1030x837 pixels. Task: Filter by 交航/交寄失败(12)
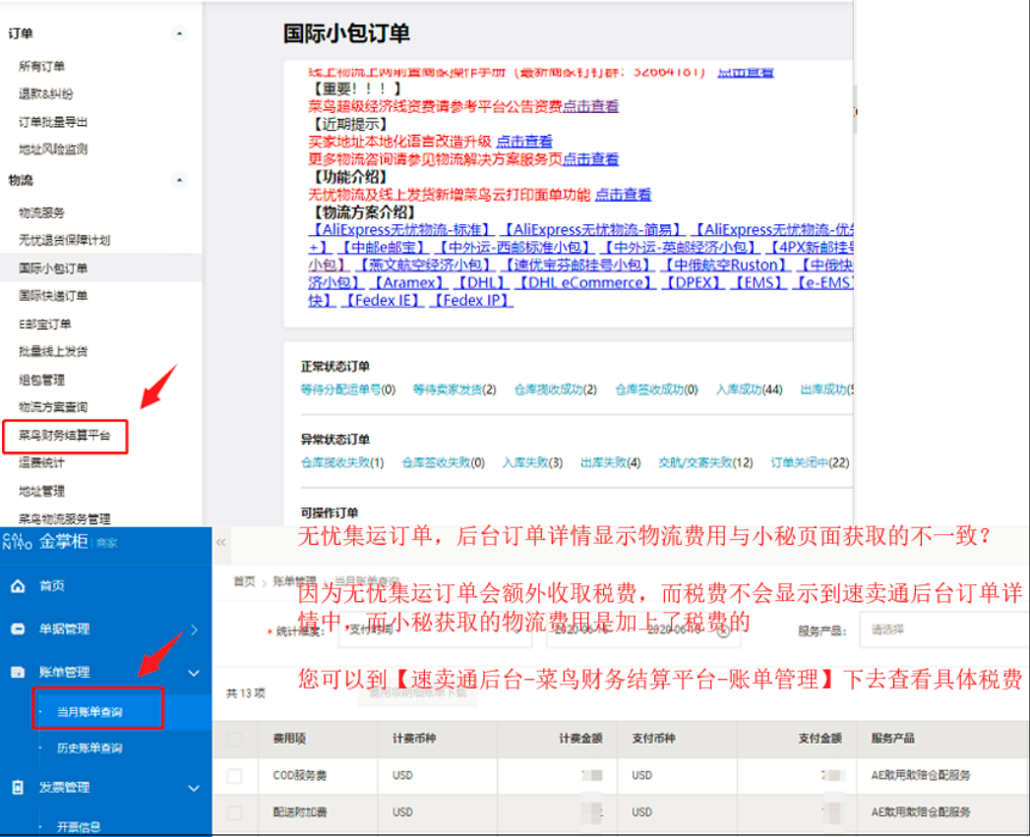pos(705,463)
